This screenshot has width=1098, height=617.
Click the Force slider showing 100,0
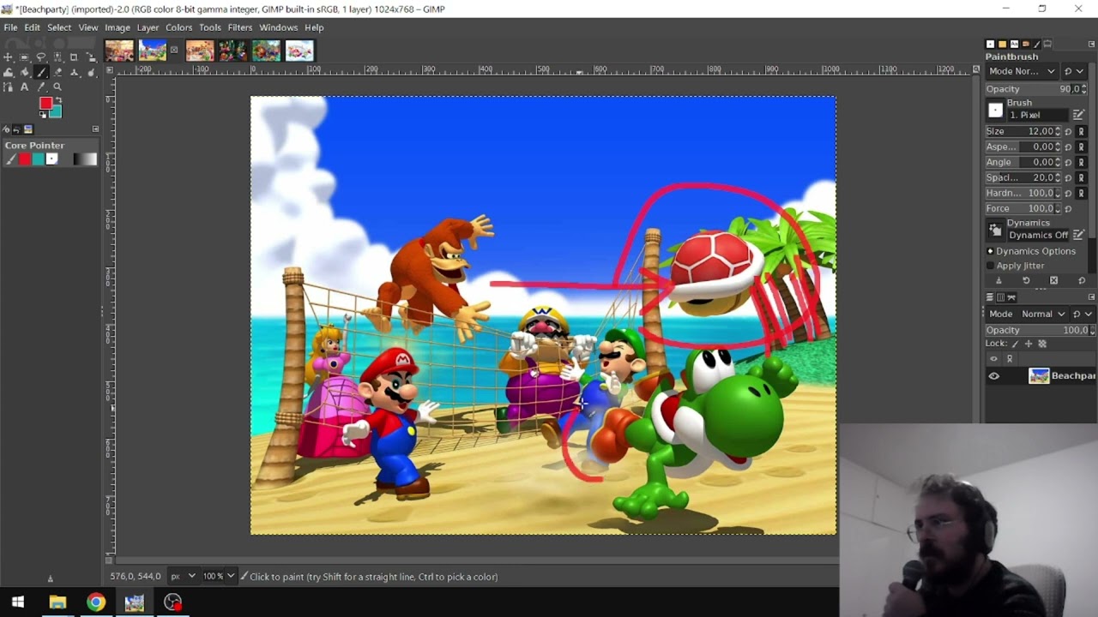click(1024, 208)
